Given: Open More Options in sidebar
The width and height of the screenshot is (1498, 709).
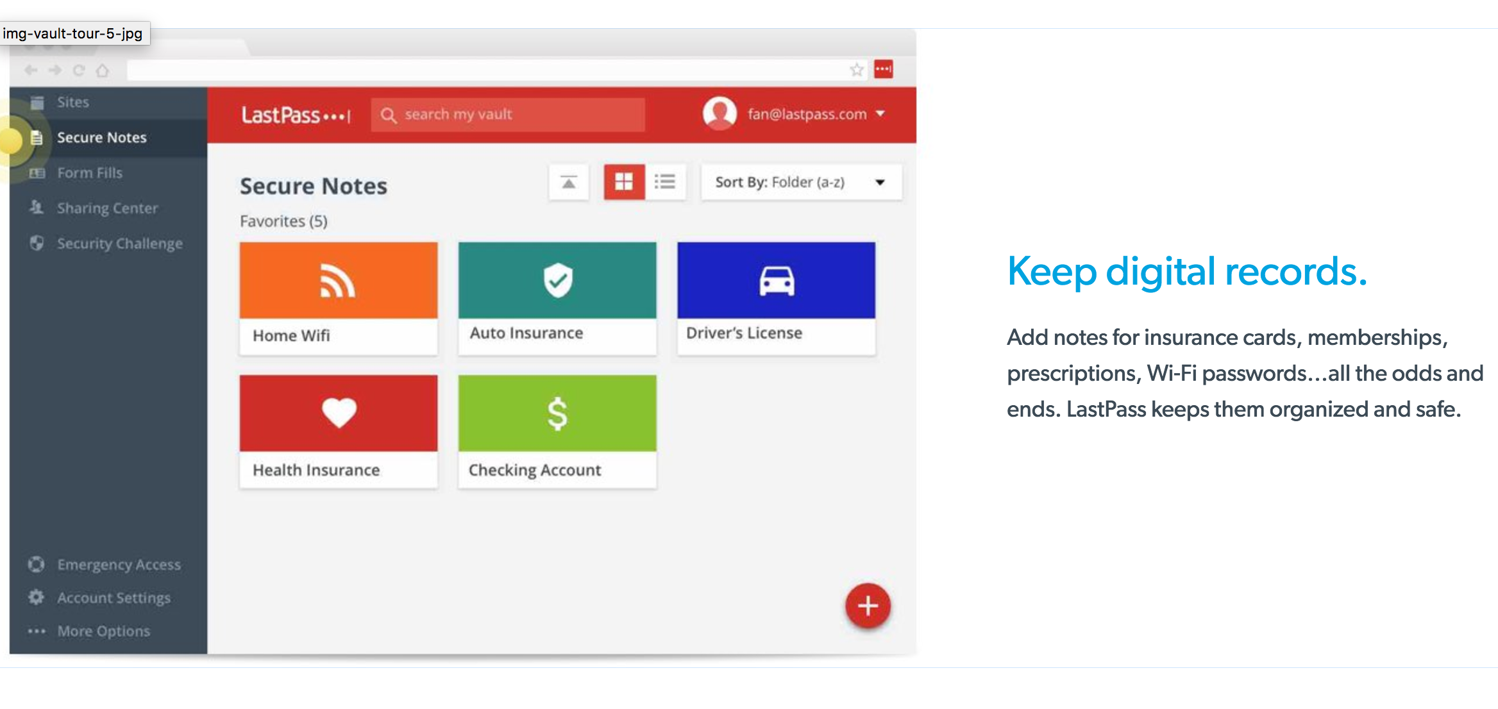Looking at the screenshot, I should tap(103, 631).
